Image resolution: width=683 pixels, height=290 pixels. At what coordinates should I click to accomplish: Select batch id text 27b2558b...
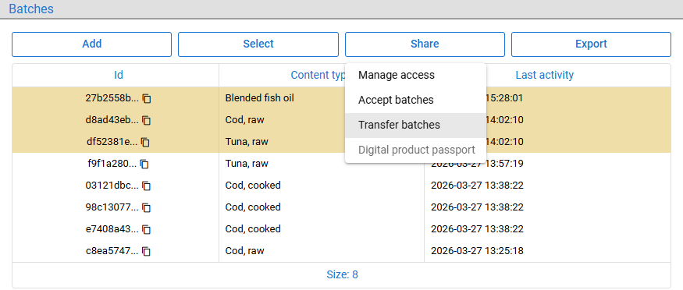click(112, 98)
